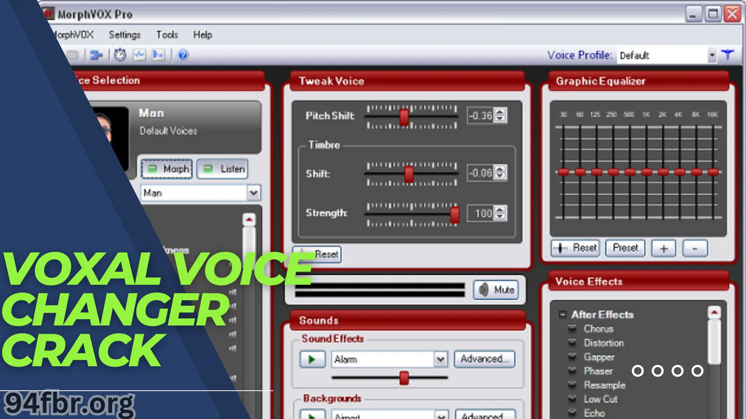The width and height of the screenshot is (746, 419).
Task: Open the Help menu
Action: coord(203,35)
